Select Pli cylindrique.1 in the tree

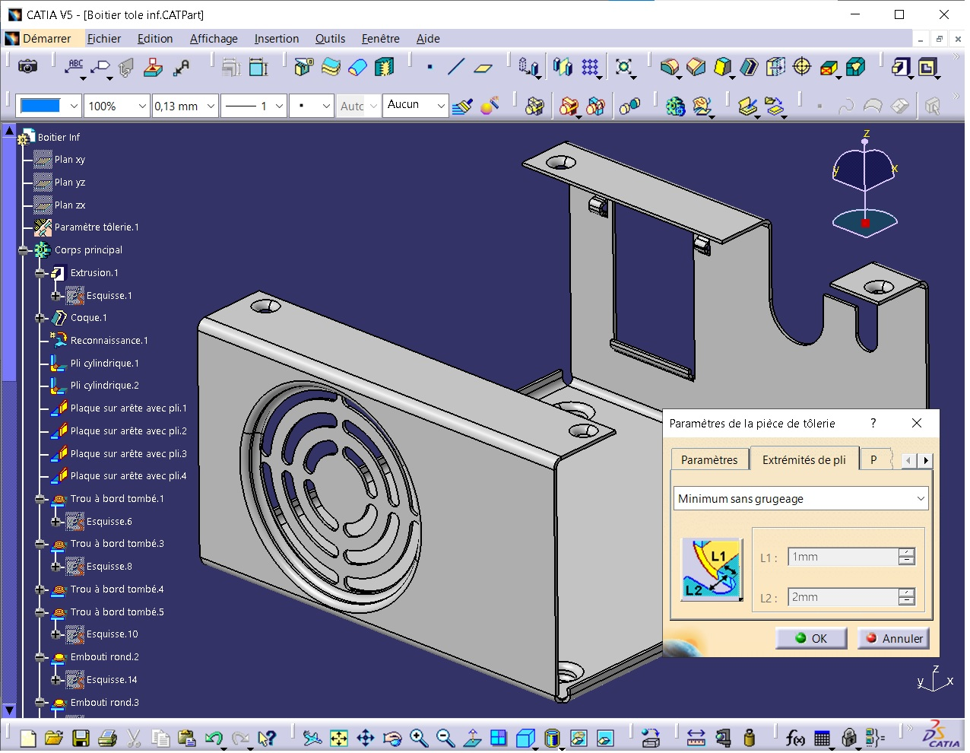click(x=104, y=364)
